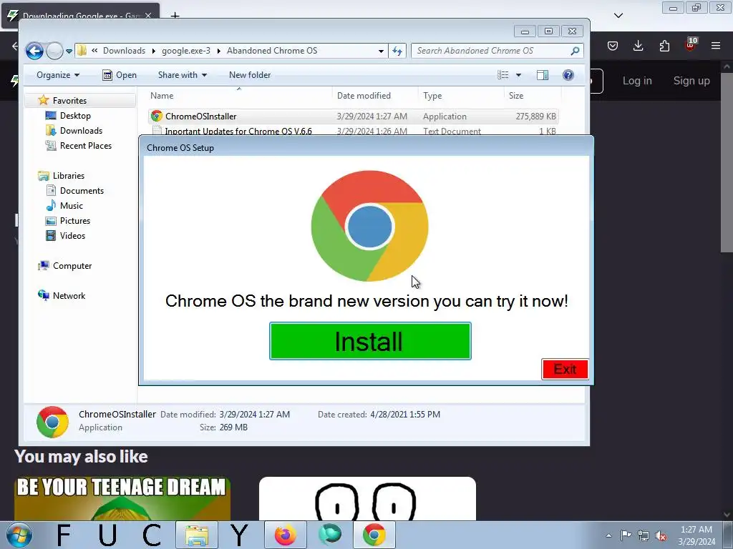Click Abandoned Chrome OS breadcrumb segment
The image size is (733, 549).
click(x=272, y=51)
